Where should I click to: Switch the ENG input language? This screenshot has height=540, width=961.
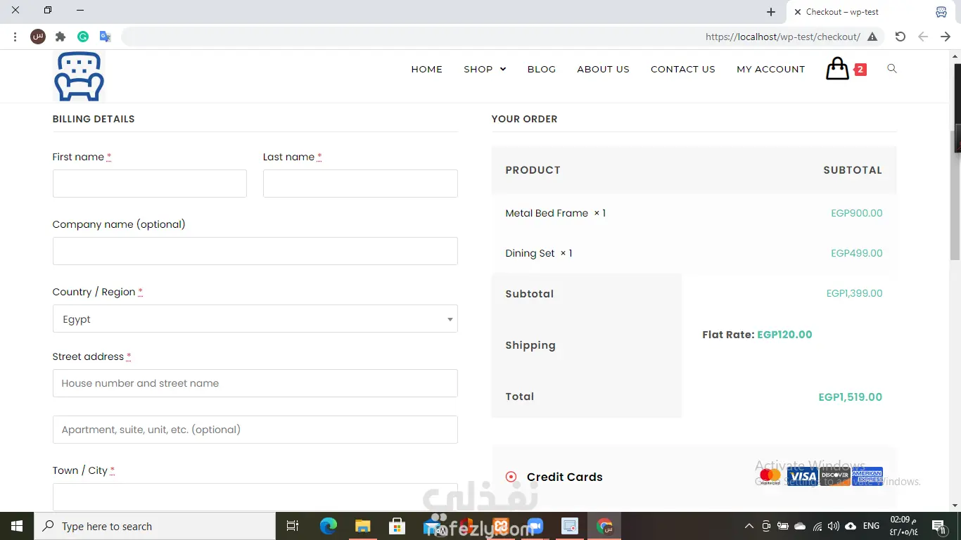871,526
